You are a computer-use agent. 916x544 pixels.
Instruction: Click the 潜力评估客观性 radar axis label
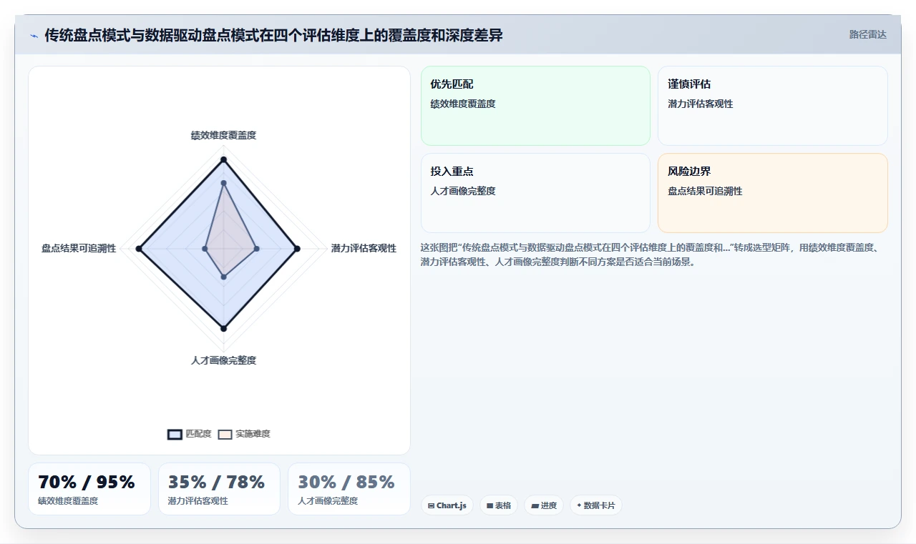364,249
